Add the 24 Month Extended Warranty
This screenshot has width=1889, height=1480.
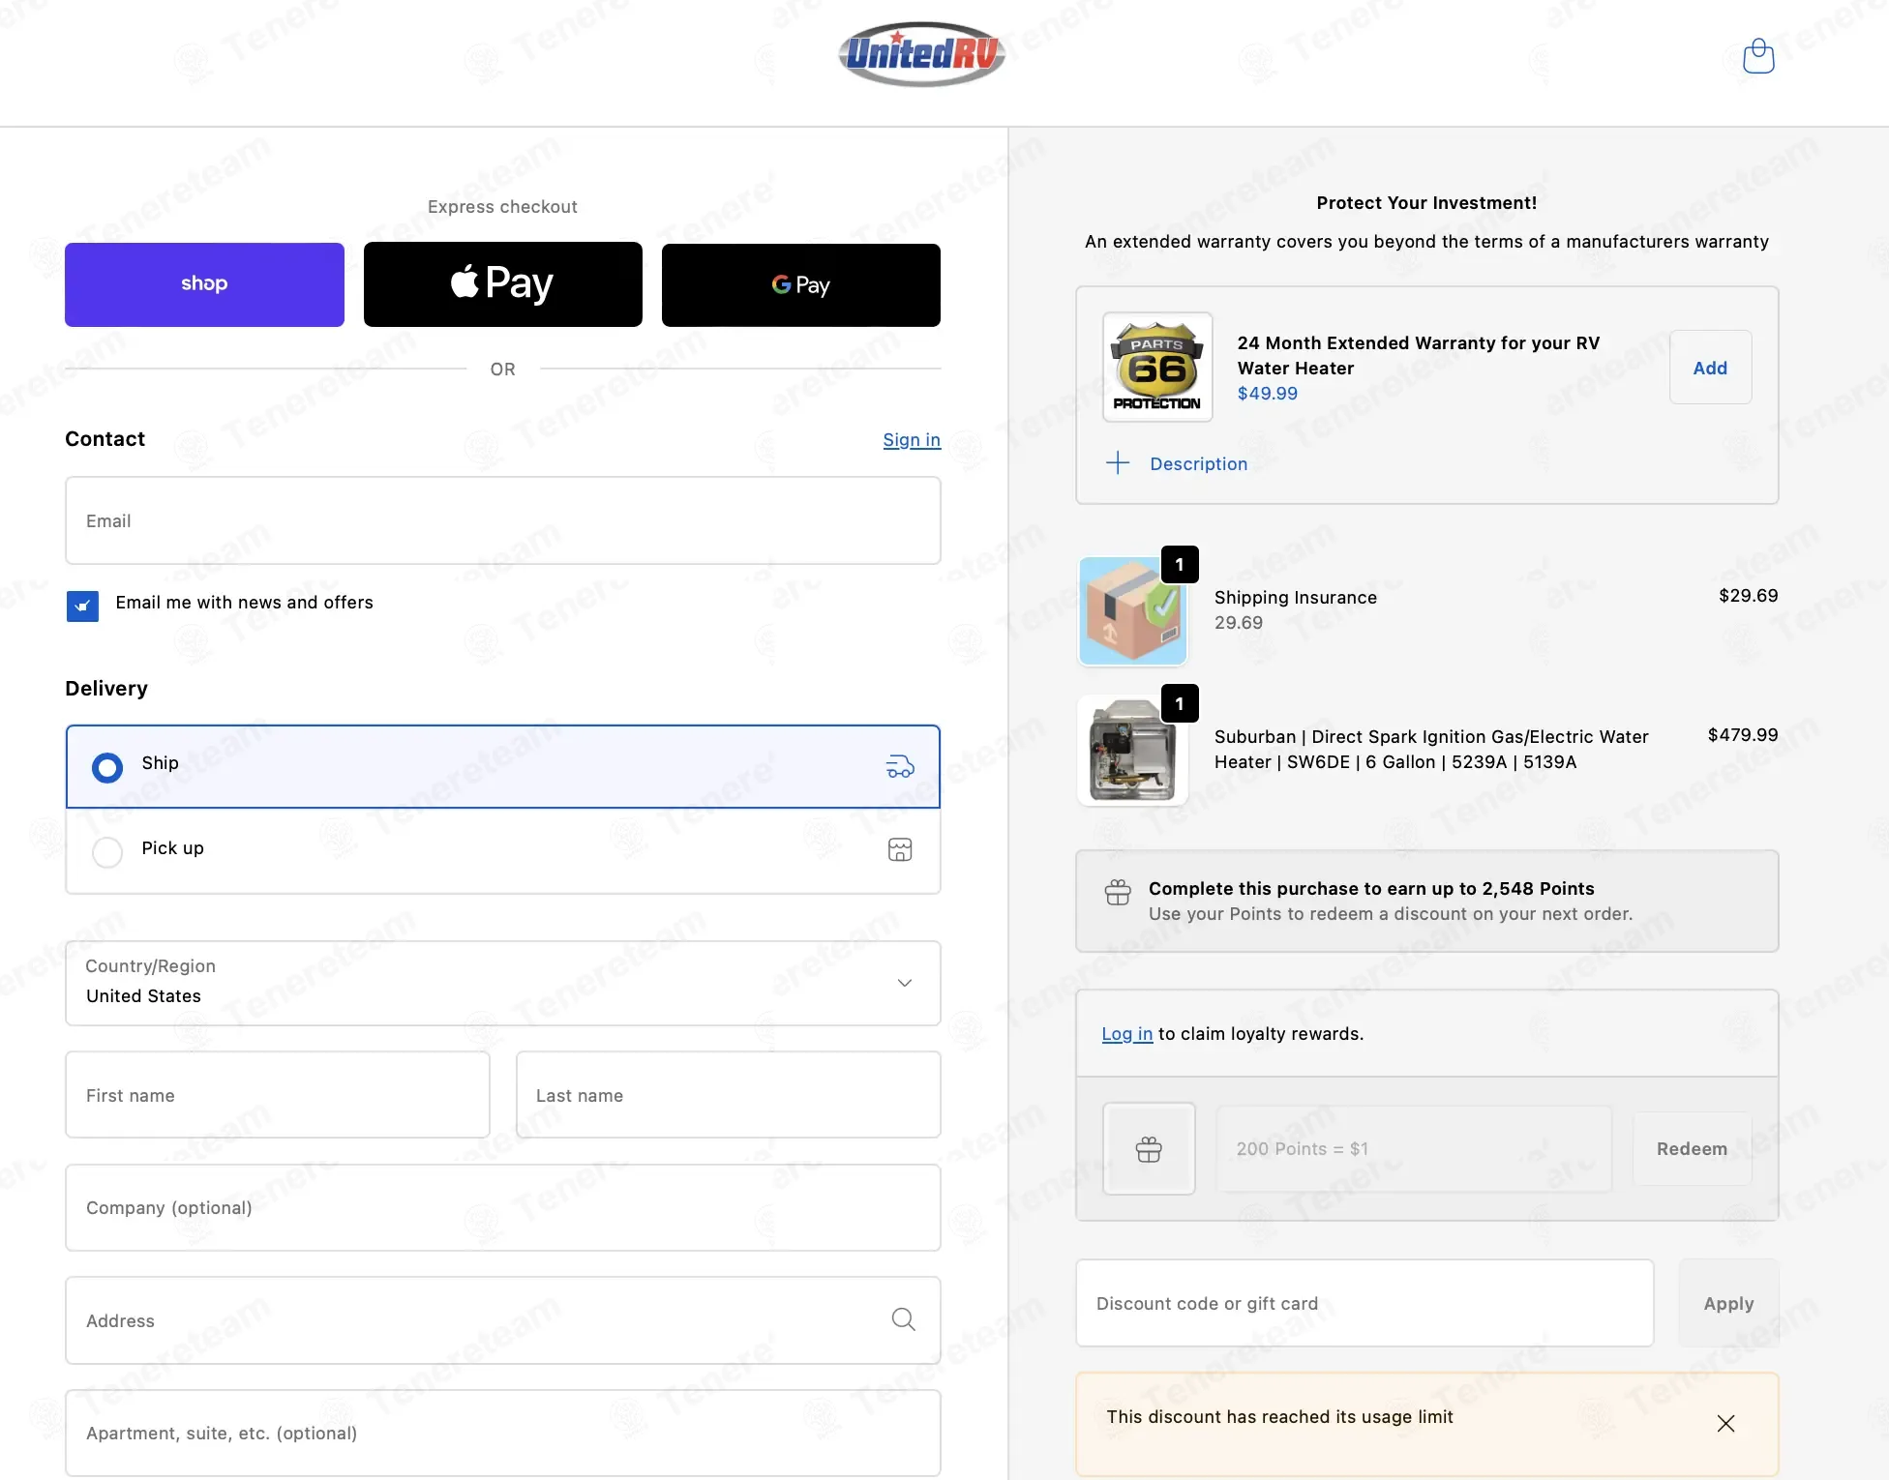(x=1710, y=368)
